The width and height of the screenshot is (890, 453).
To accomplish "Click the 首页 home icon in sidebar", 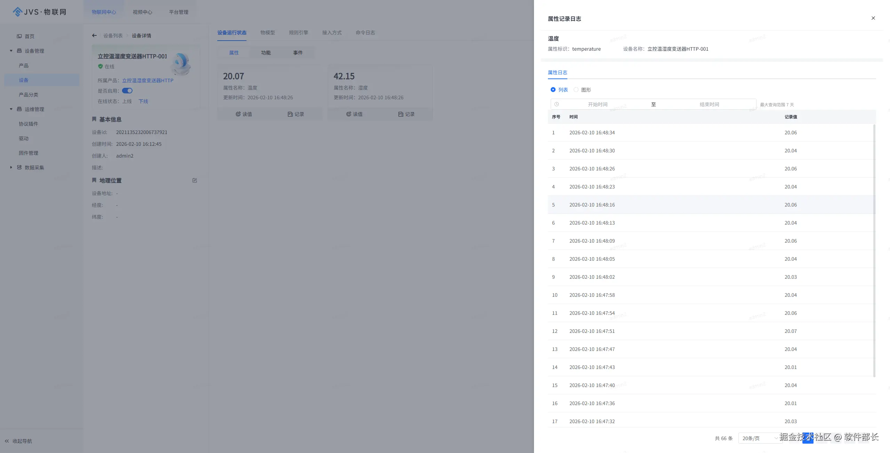I will click(19, 36).
